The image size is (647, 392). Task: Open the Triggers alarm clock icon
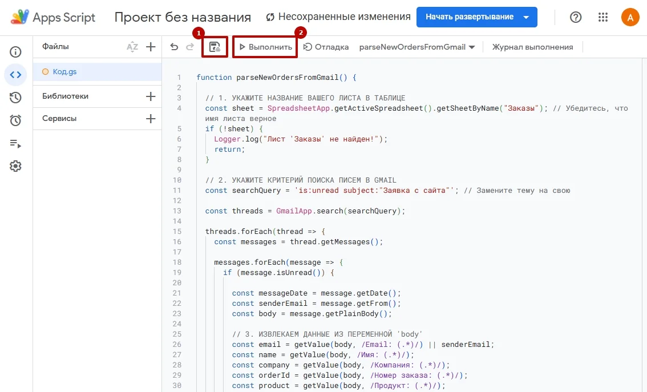pos(15,120)
